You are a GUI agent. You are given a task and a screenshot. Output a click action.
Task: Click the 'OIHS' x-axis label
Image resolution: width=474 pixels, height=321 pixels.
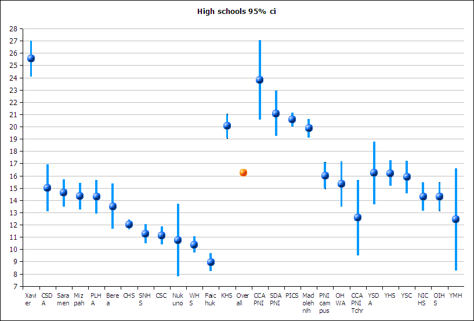[439, 299]
